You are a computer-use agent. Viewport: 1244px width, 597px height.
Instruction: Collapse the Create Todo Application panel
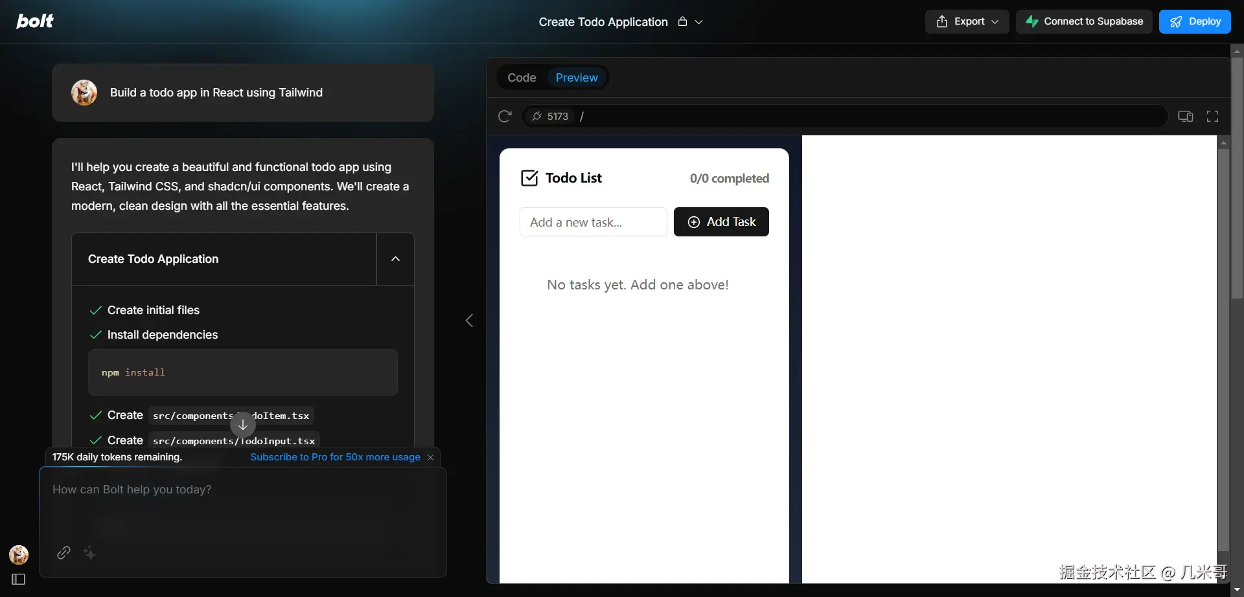(x=395, y=259)
